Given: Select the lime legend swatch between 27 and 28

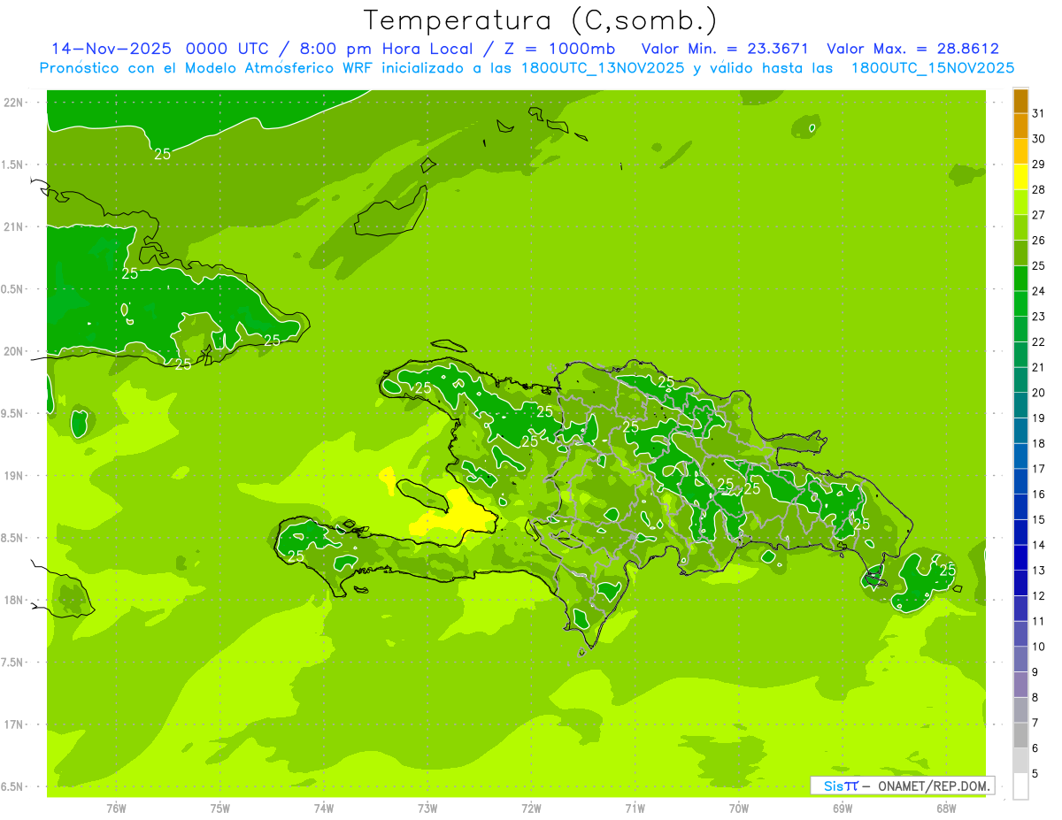Looking at the screenshot, I should [x=1020, y=203].
